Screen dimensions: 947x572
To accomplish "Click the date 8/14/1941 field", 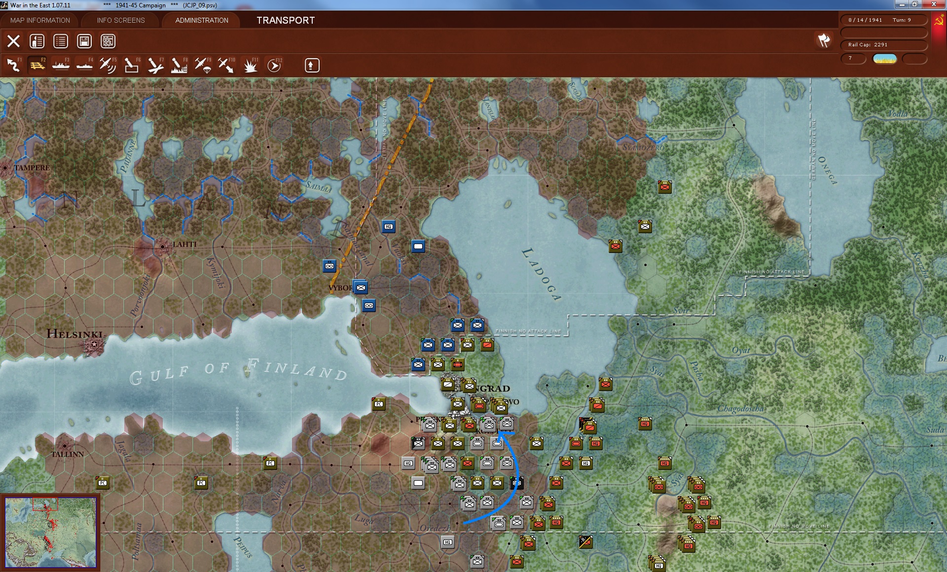I will point(865,20).
